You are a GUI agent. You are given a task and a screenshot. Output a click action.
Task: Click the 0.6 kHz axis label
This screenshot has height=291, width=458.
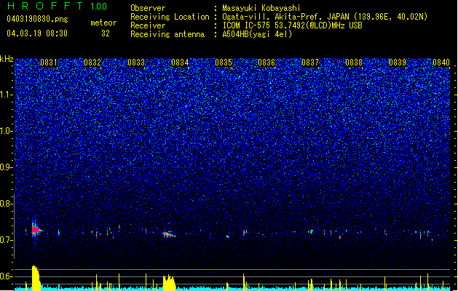pos(6,276)
